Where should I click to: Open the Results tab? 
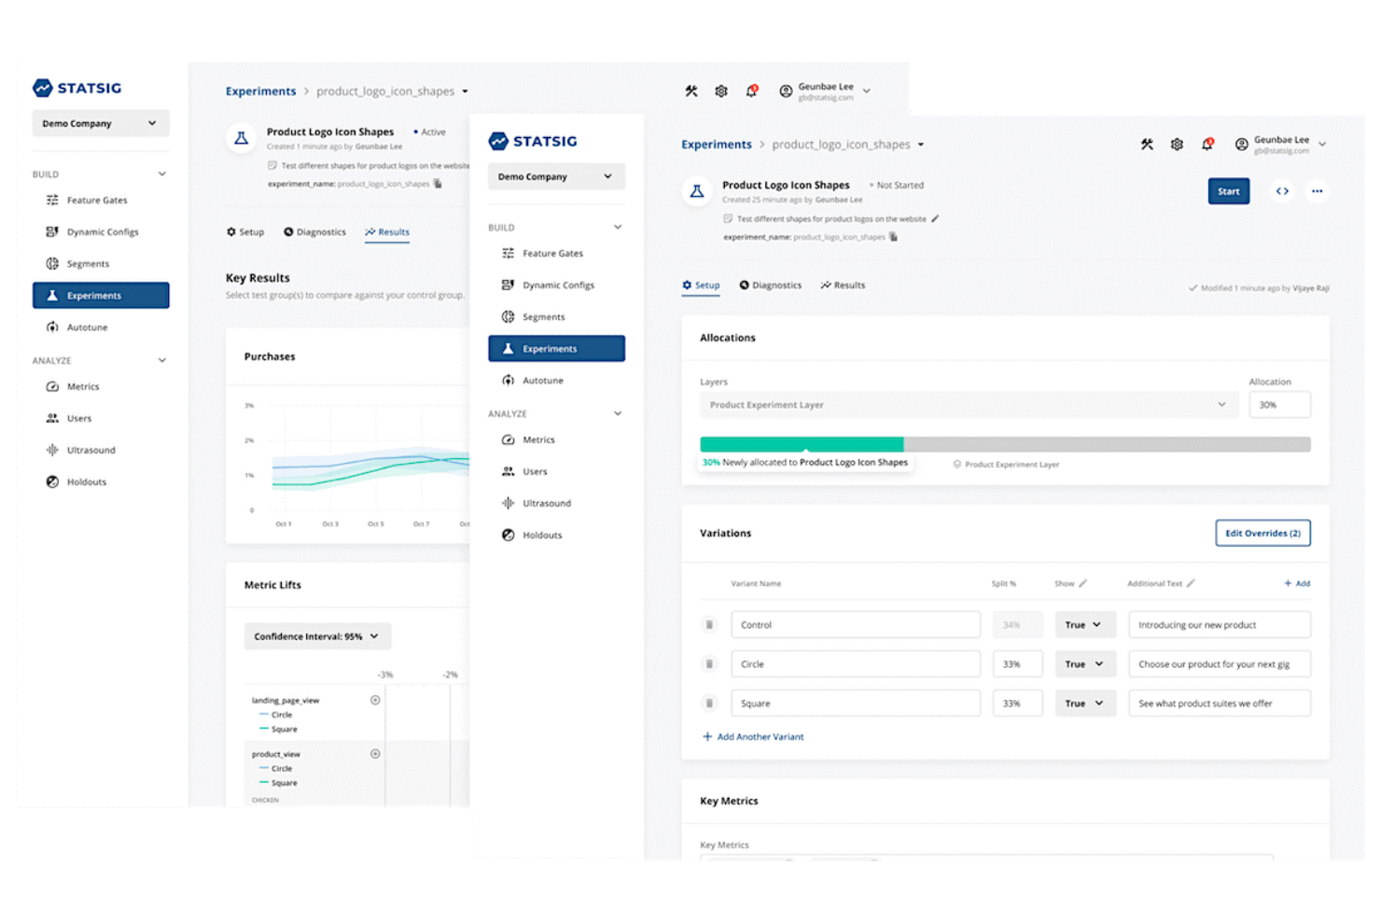point(843,285)
